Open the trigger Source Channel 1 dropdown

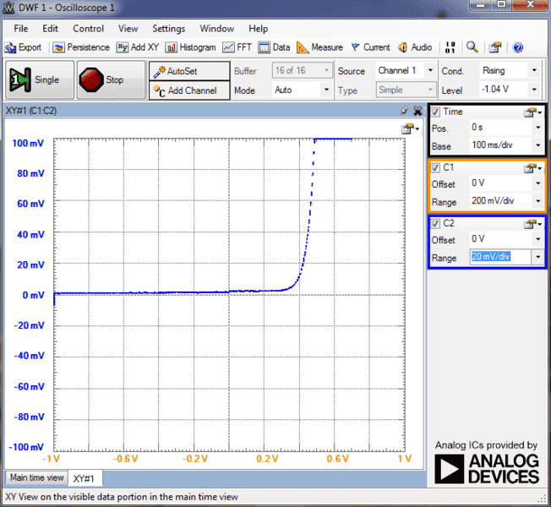(430, 71)
